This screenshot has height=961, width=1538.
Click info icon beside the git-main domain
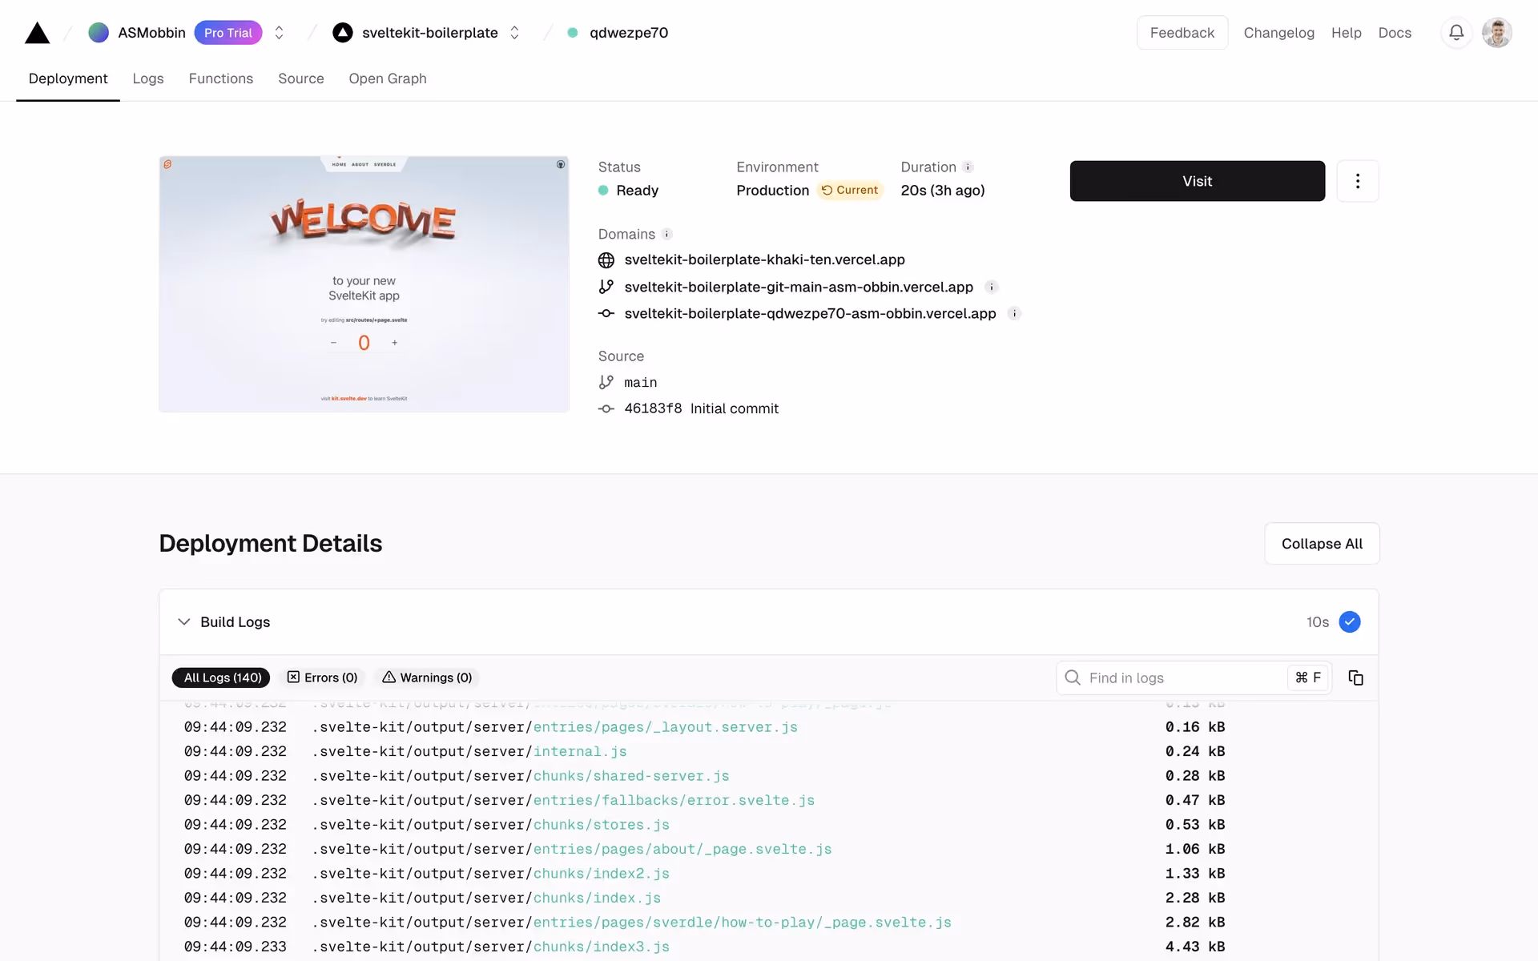(991, 287)
